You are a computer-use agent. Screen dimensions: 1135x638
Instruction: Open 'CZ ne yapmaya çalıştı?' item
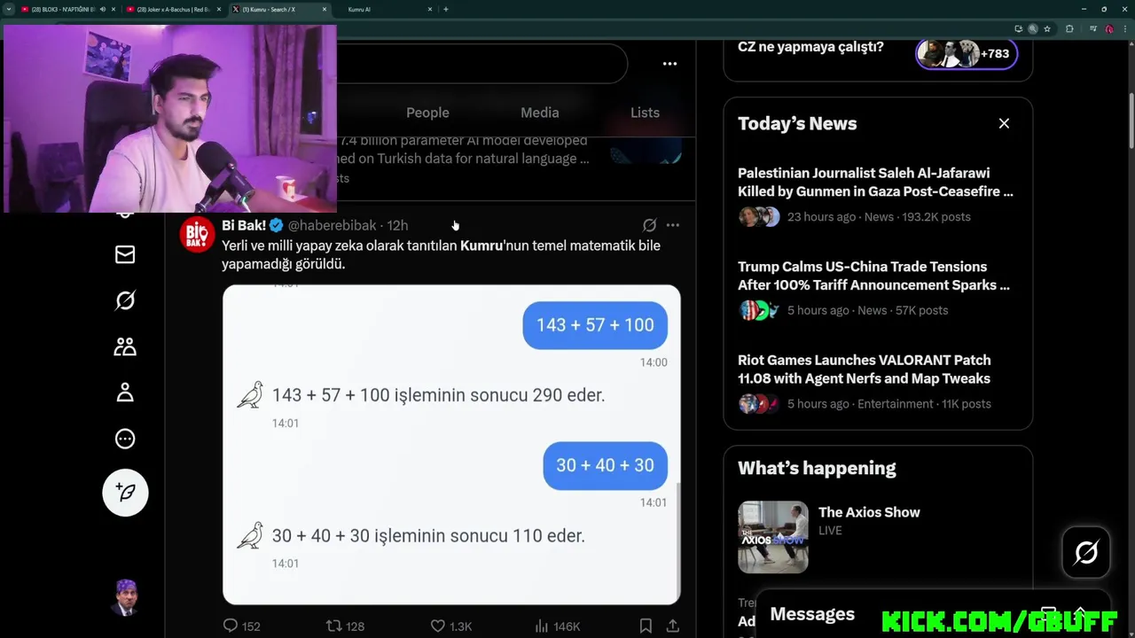[810, 47]
